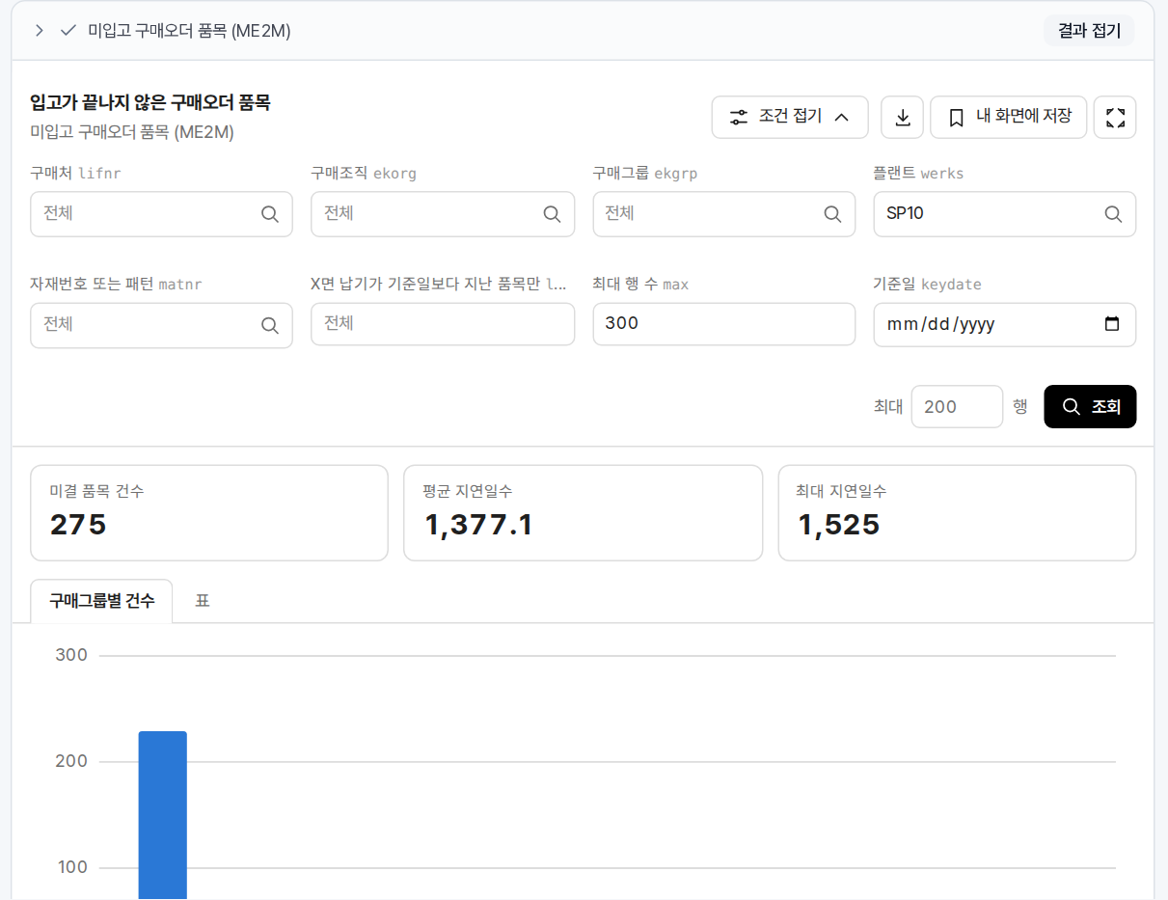1168x900 pixels.
Task: Run the query with 조회 button
Action: tap(1090, 407)
